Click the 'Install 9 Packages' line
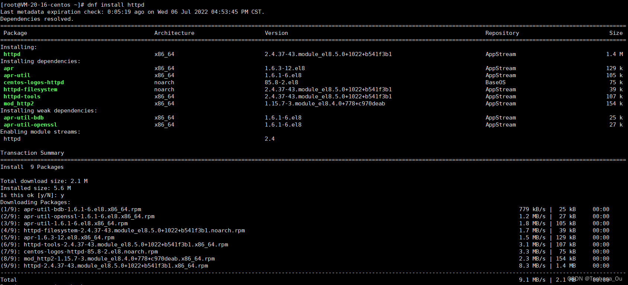 point(32,167)
